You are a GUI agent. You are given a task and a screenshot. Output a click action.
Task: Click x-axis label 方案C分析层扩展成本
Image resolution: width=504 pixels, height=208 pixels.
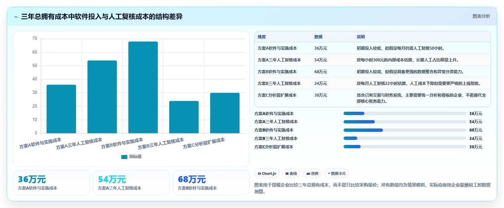coord(204,143)
